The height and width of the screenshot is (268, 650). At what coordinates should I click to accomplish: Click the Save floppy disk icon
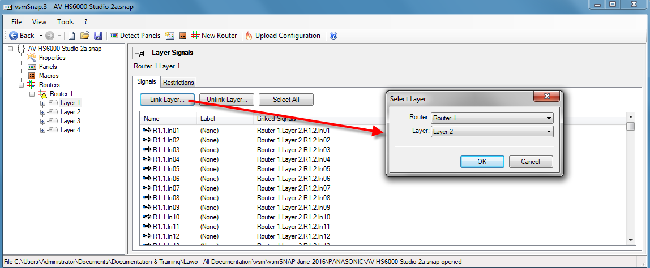coord(98,36)
